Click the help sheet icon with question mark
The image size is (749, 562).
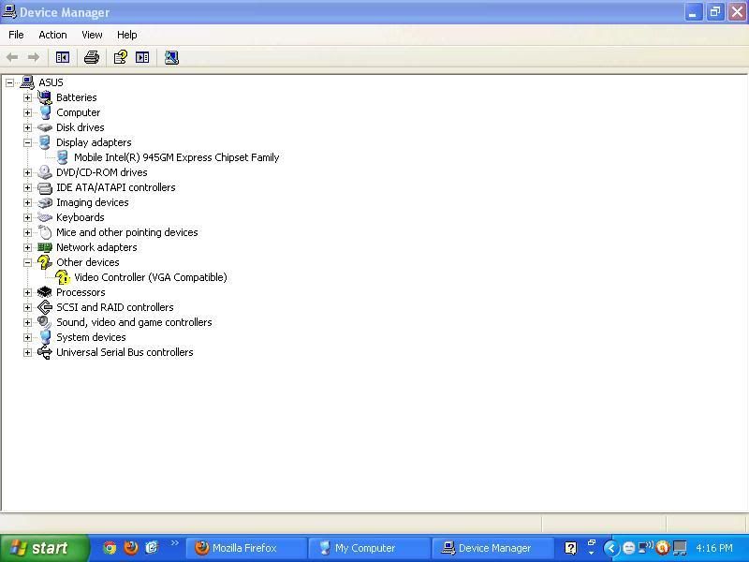[120, 57]
